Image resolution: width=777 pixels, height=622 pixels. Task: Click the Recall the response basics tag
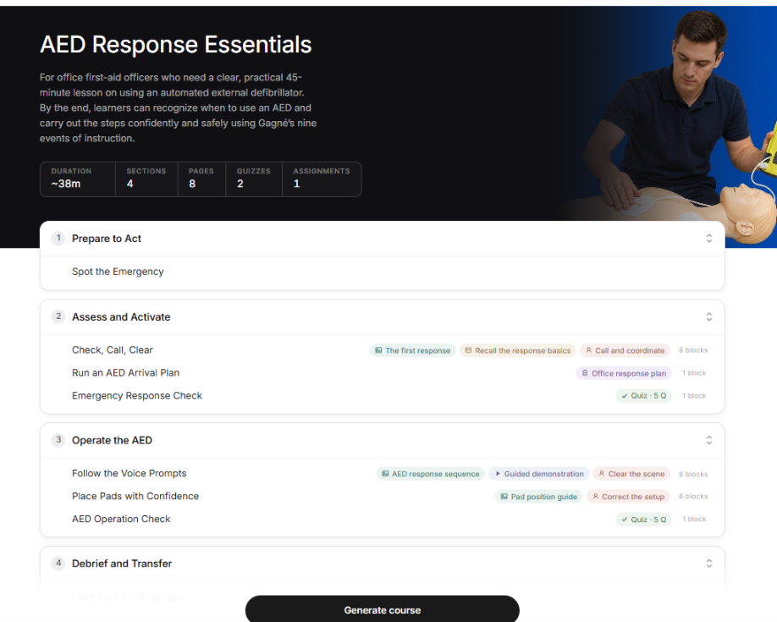[517, 350]
